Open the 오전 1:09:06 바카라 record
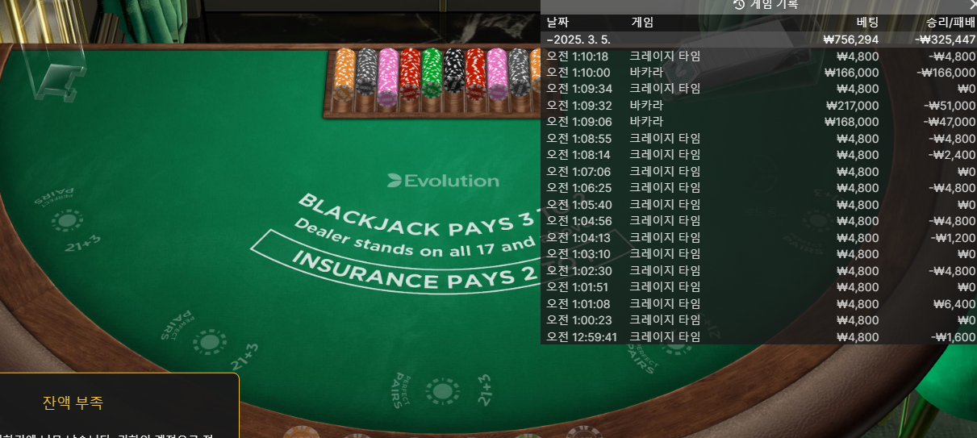The width and height of the screenshot is (977, 438). [x=758, y=122]
